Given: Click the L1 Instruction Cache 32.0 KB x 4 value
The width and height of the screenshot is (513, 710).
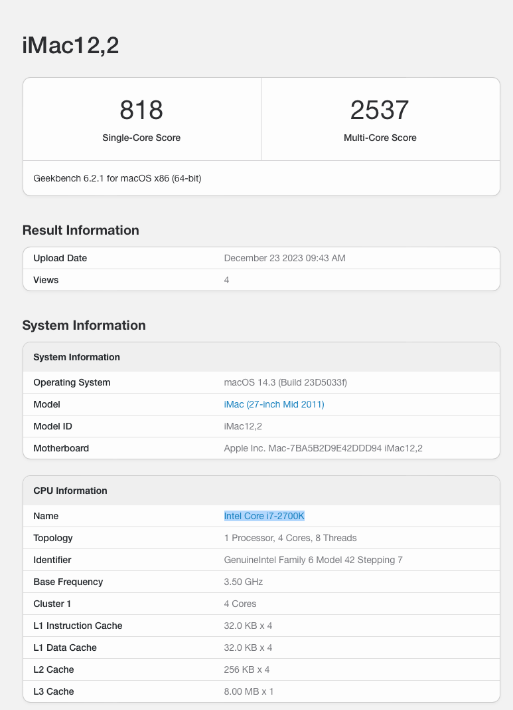Looking at the screenshot, I should coord(248,626).
